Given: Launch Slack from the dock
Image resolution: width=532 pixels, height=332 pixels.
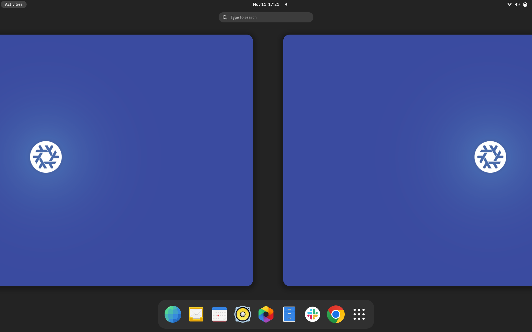Looking at the screenshot, I should point(312,314).
